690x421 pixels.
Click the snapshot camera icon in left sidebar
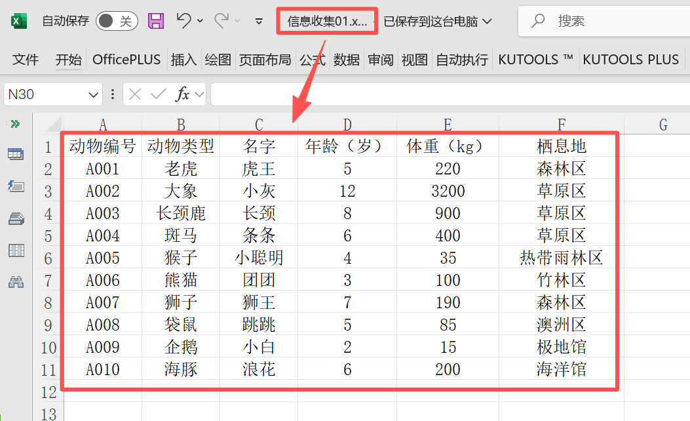point(14,186)
